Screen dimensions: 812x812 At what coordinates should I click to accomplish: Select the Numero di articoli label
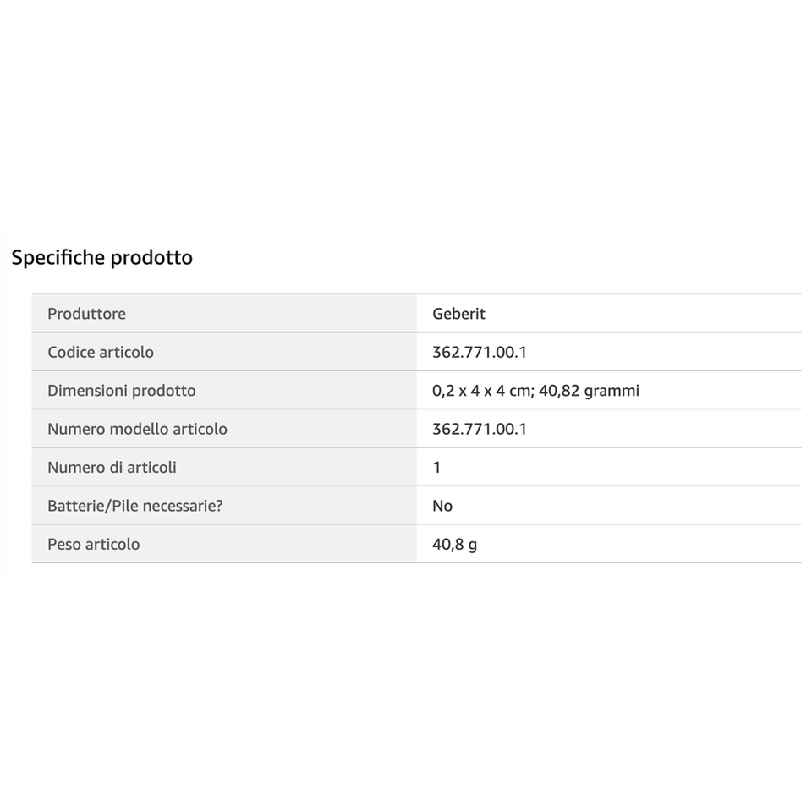tap(112, 467)
